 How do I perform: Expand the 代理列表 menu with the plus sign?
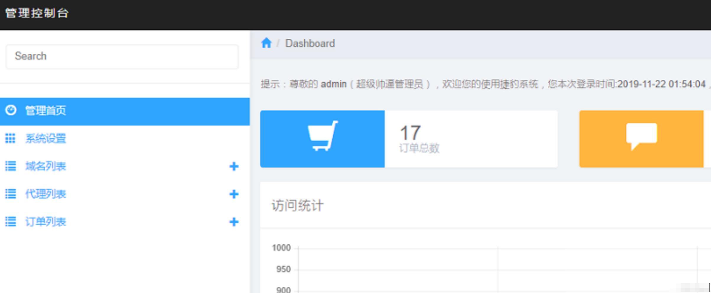pyautogui.click(x=234, y=194)
